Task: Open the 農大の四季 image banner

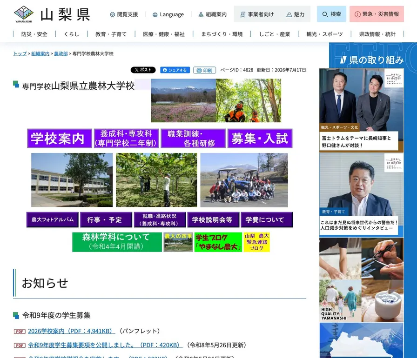Action: [x=178, y=242]
